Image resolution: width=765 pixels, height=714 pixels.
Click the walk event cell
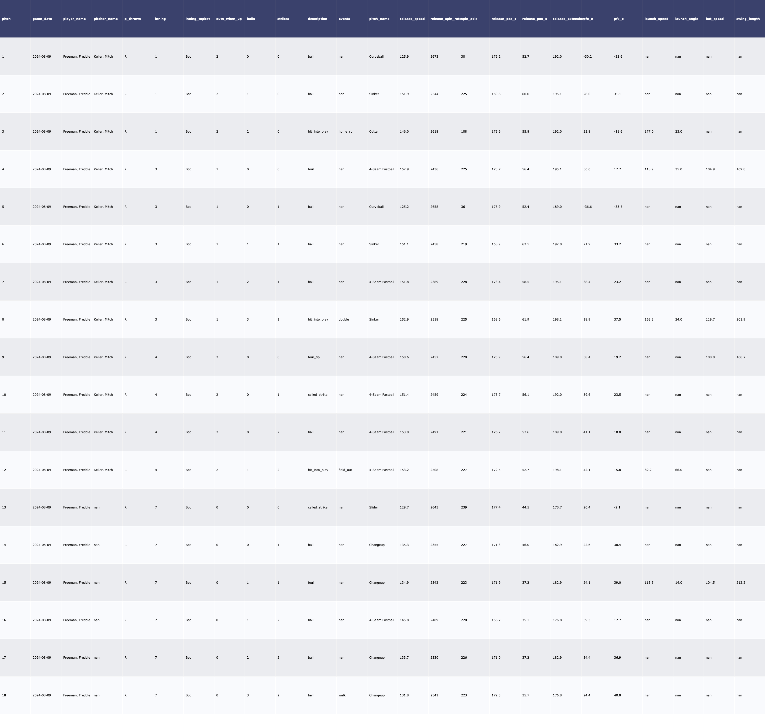(x=342, y=695)
